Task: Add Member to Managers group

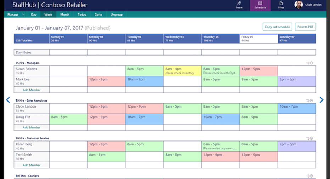Action: click(32, 90)
